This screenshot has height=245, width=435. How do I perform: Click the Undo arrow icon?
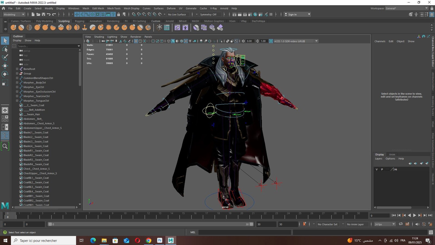tap(49, 14)
